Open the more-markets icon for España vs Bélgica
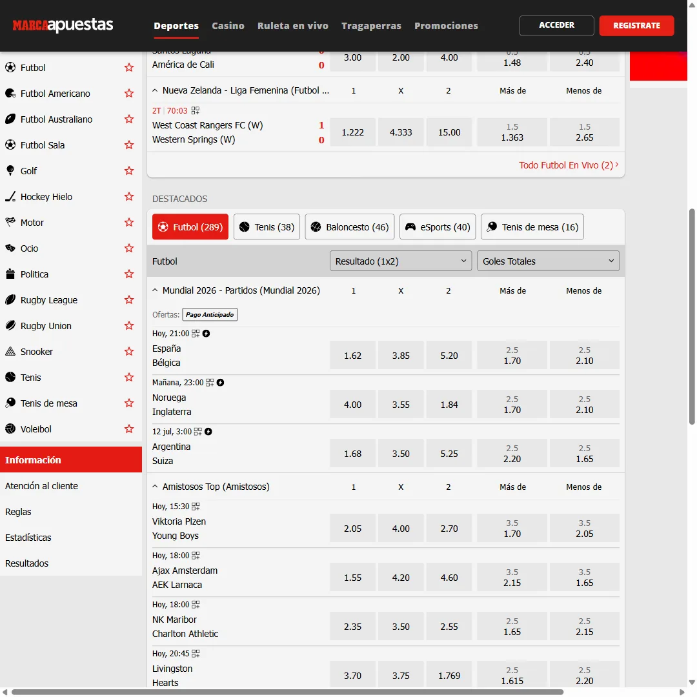This screenshot has width=697, height=697. coord(196,334)
